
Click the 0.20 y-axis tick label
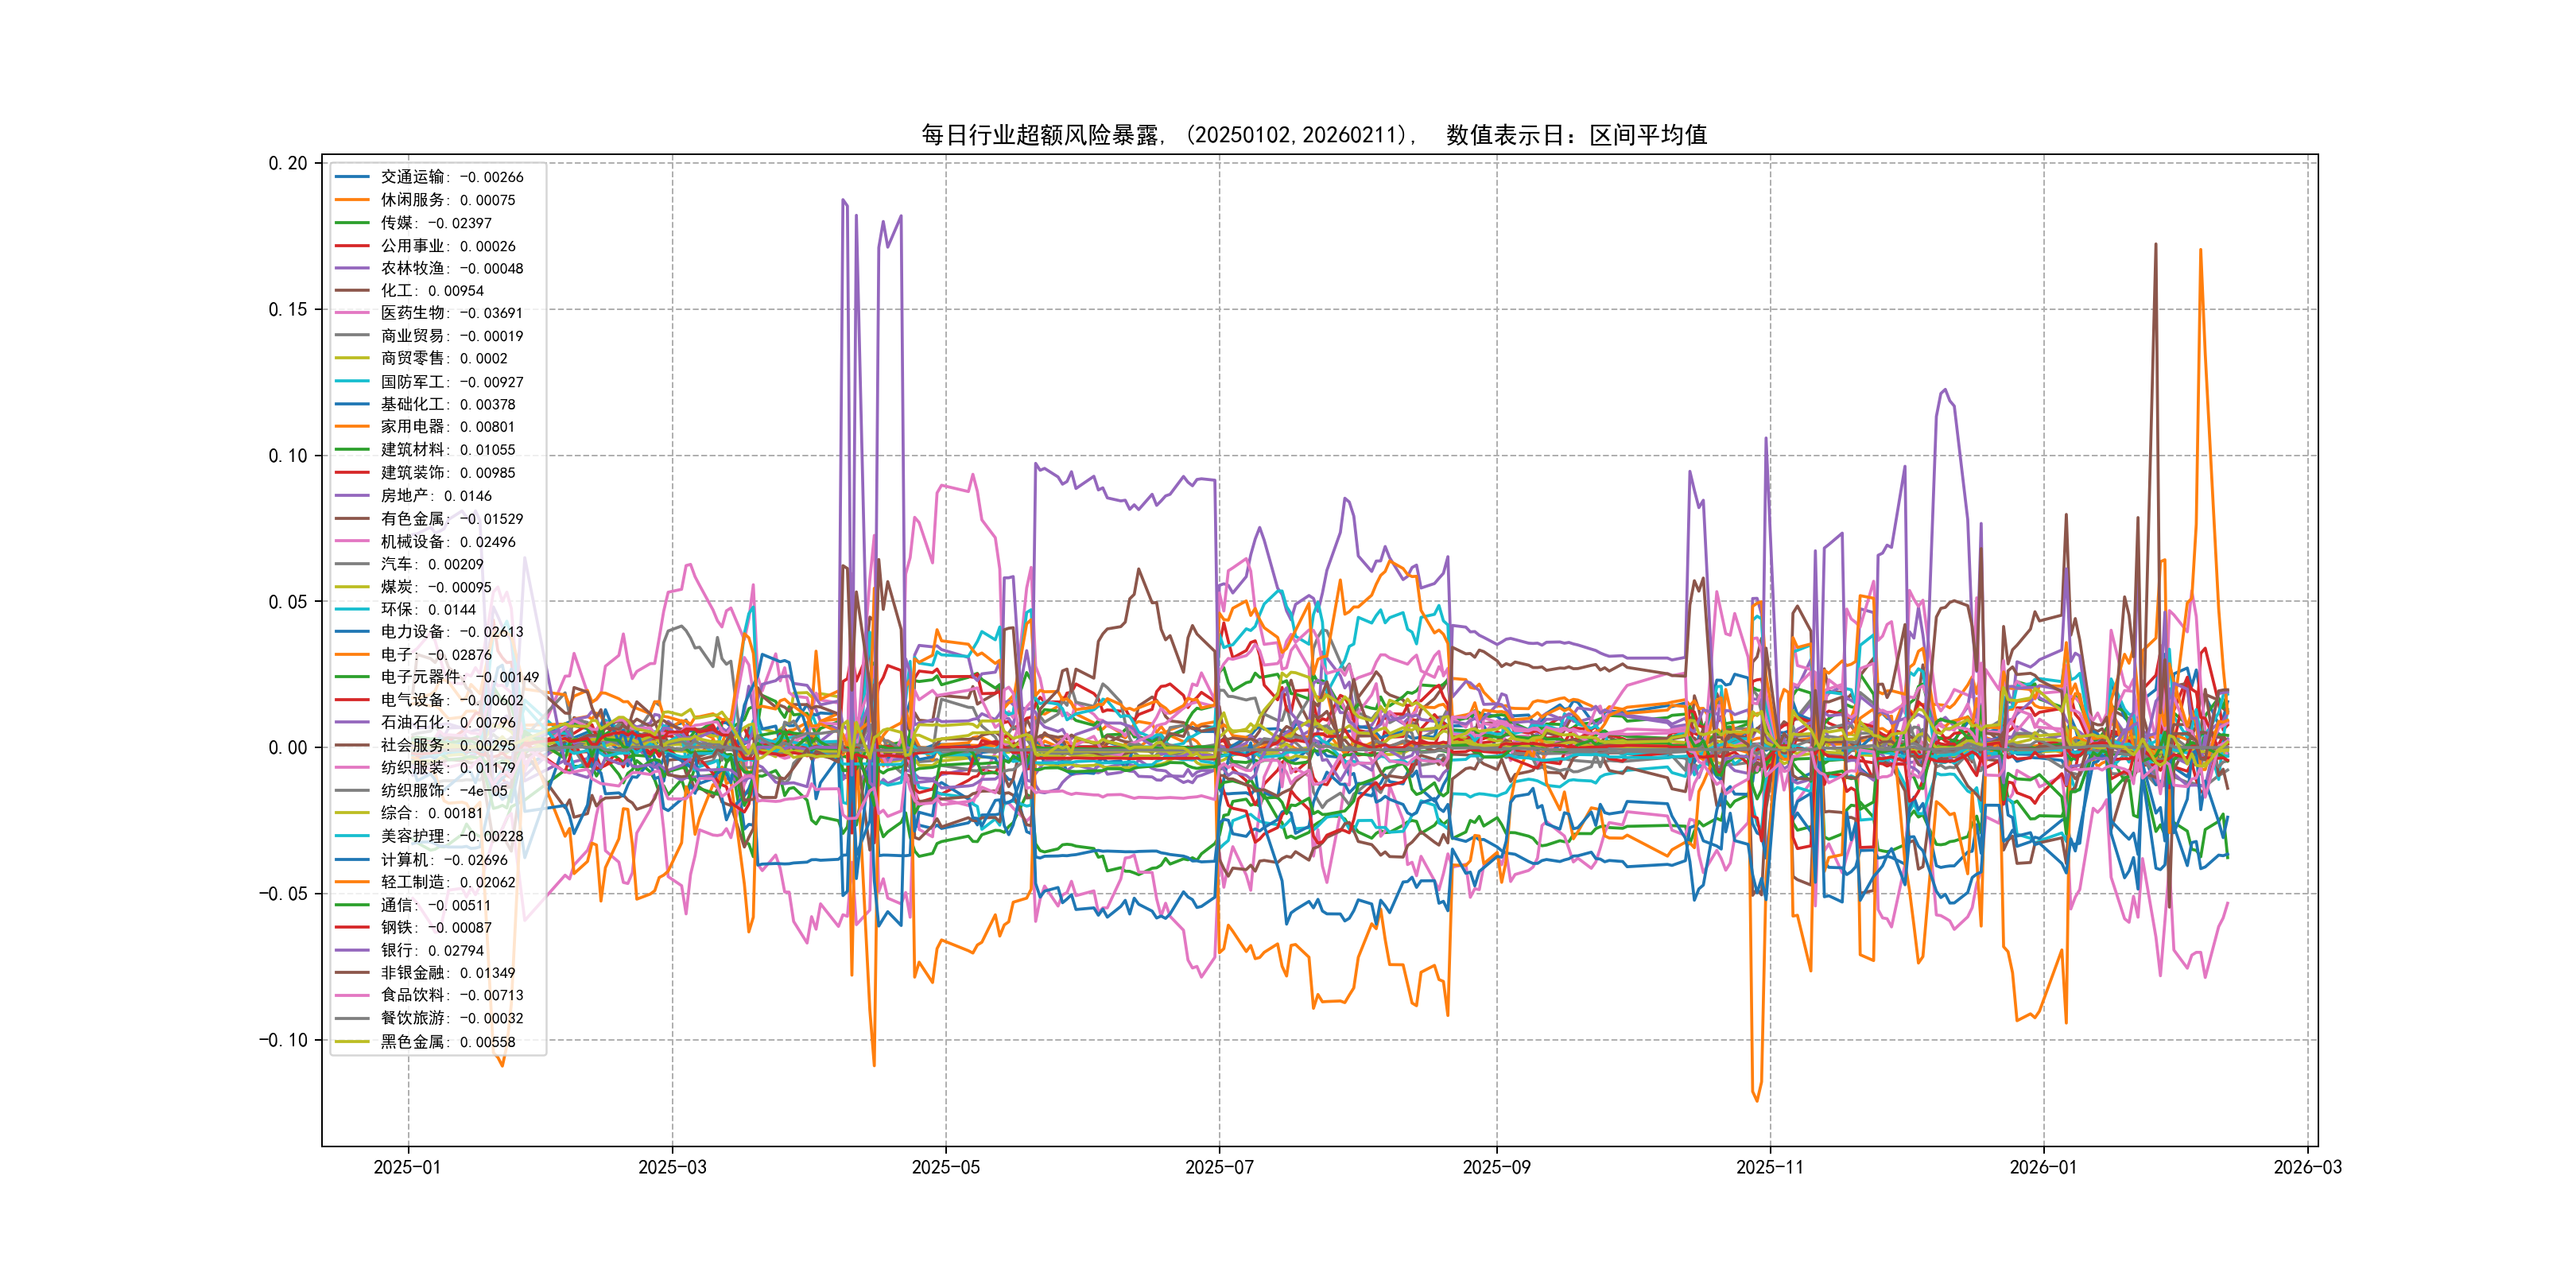tap(288, 163)
